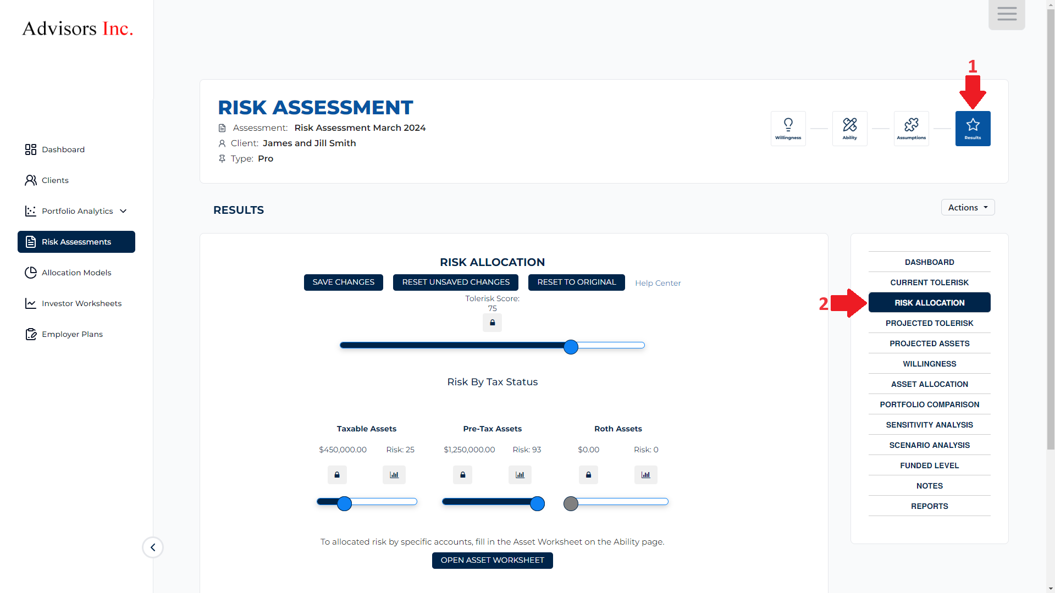Open chart icon under Roth Assets
Image resolution: width=1055 pixels, height=593 pixels.
click(x=645, y=475)
